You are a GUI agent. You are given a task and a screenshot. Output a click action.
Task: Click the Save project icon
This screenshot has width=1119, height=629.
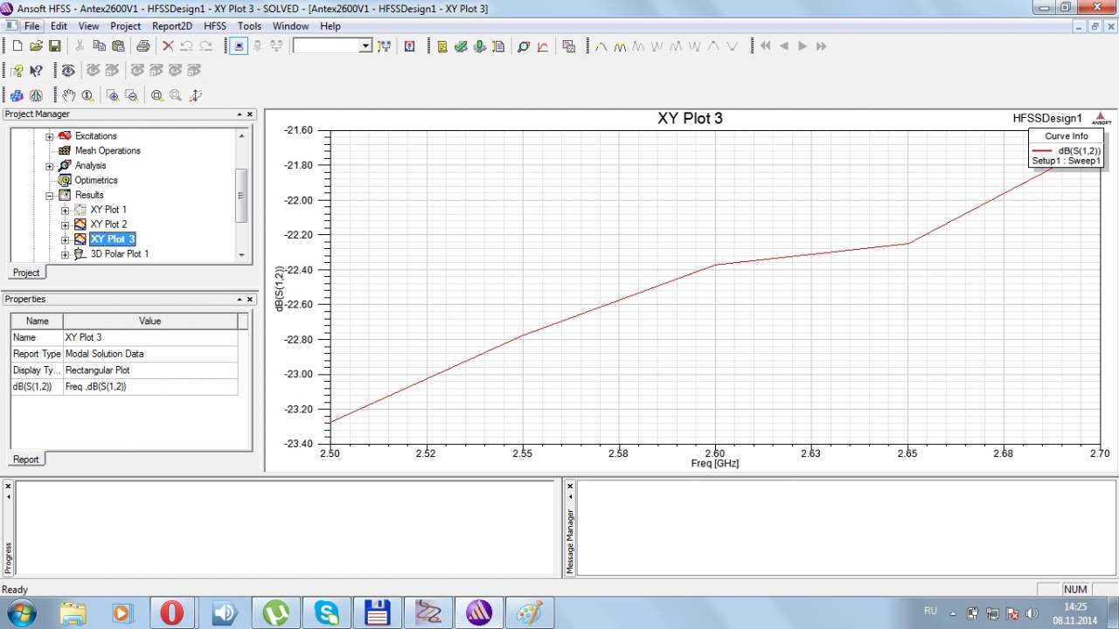tap(54, 46)
